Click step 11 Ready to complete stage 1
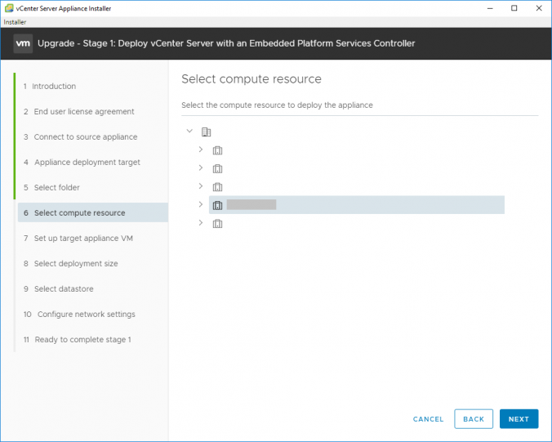Screen dimensions: 552x442 (x=77, y=340)
